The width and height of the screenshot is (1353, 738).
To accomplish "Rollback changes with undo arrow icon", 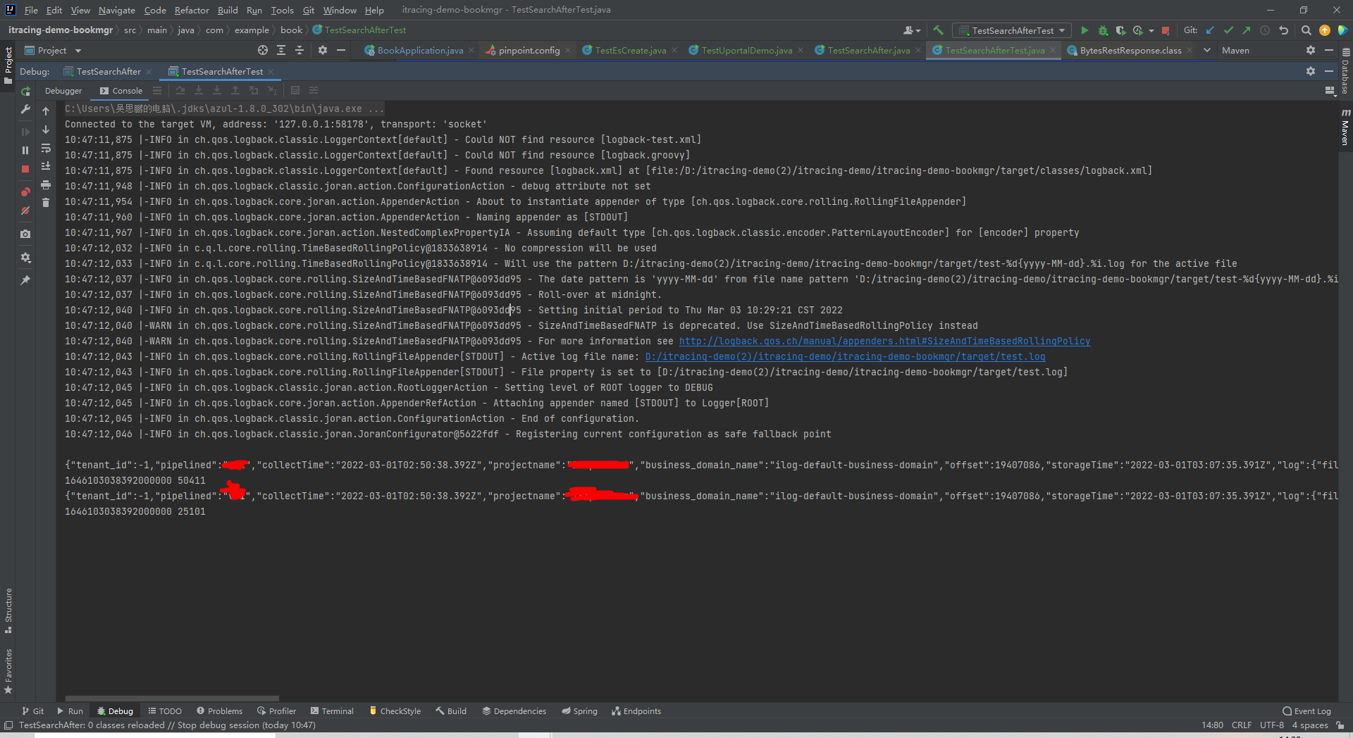I will tap(1284, 30).
